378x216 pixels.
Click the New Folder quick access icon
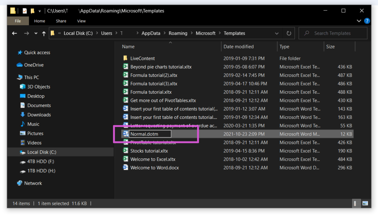click(x=32, y=11)
